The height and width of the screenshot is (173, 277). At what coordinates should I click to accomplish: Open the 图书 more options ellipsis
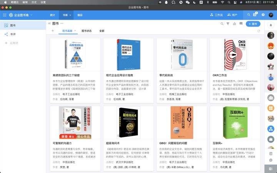(62, 24)
